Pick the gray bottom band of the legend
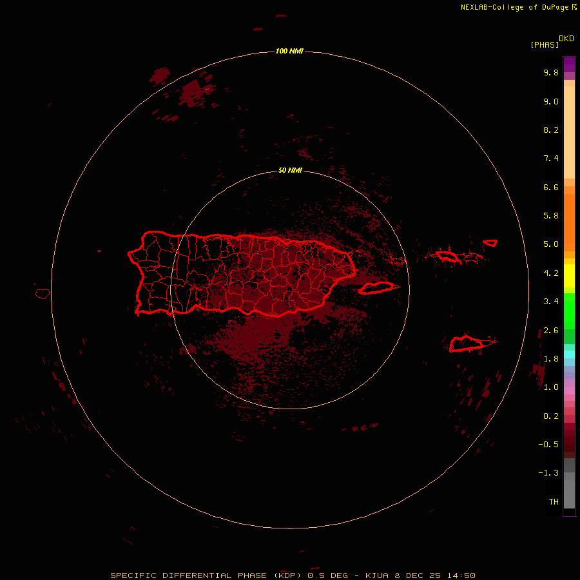 (x=569, y=490)
